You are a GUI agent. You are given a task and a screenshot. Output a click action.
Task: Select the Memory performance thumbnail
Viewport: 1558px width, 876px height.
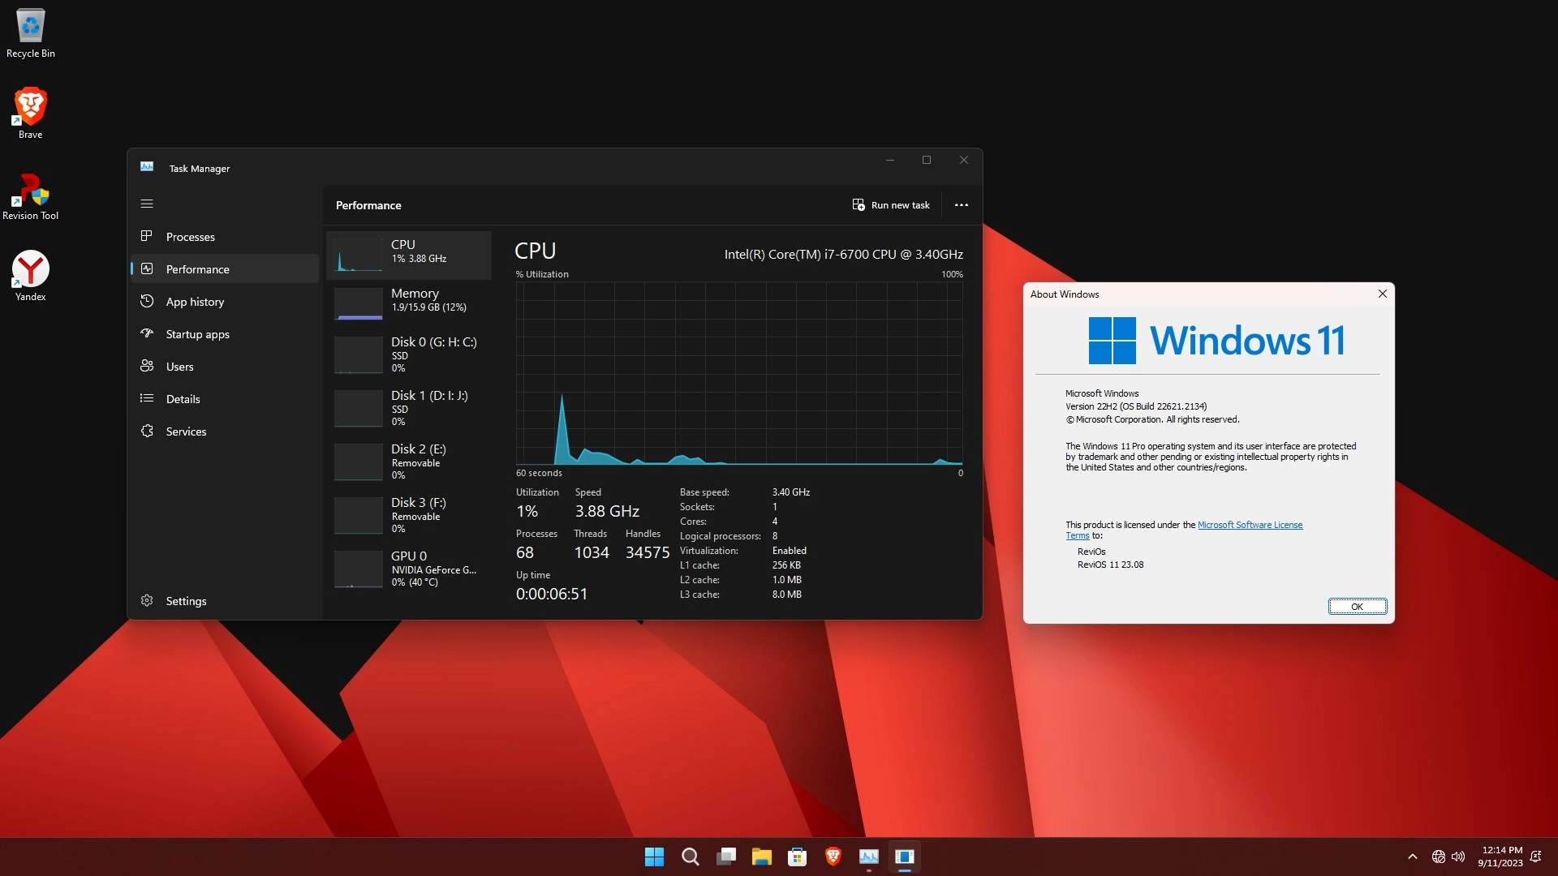[409, 302]
